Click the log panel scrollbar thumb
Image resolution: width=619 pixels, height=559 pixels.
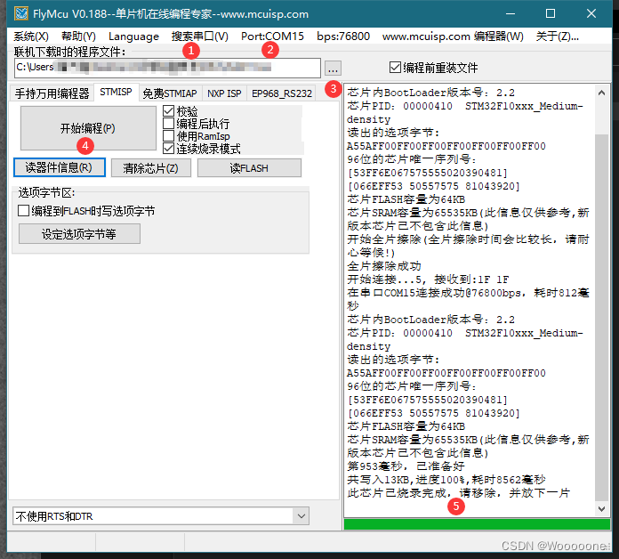[x=601, y=318]
